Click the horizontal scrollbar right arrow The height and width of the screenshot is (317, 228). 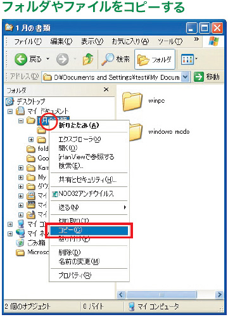coord(219,294)
